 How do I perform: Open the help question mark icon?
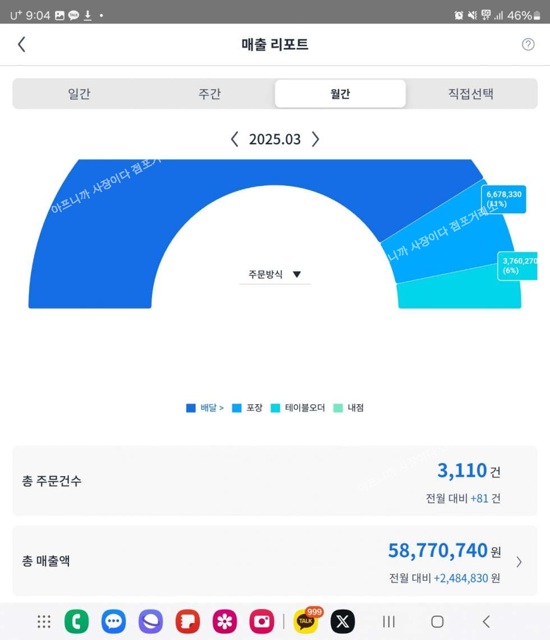(x=528, y=44)
